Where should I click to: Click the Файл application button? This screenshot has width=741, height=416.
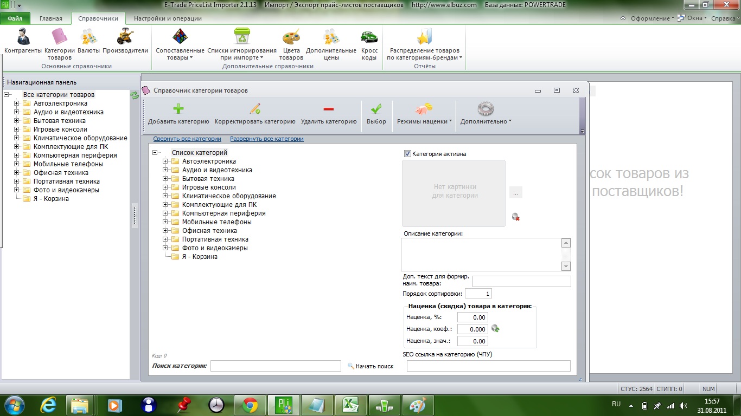click(15, 18)
